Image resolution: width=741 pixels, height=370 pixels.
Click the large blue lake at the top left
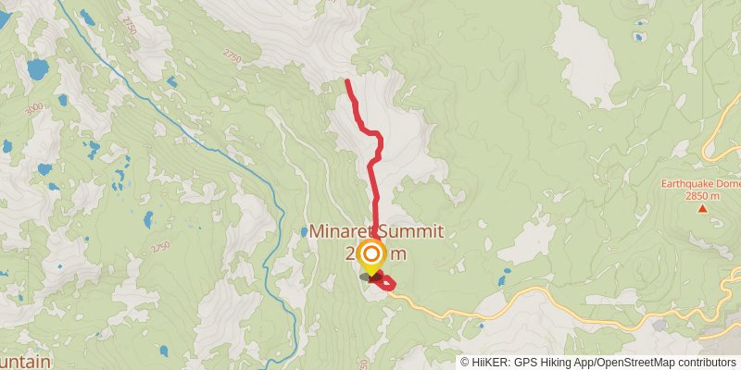[38, 69]
